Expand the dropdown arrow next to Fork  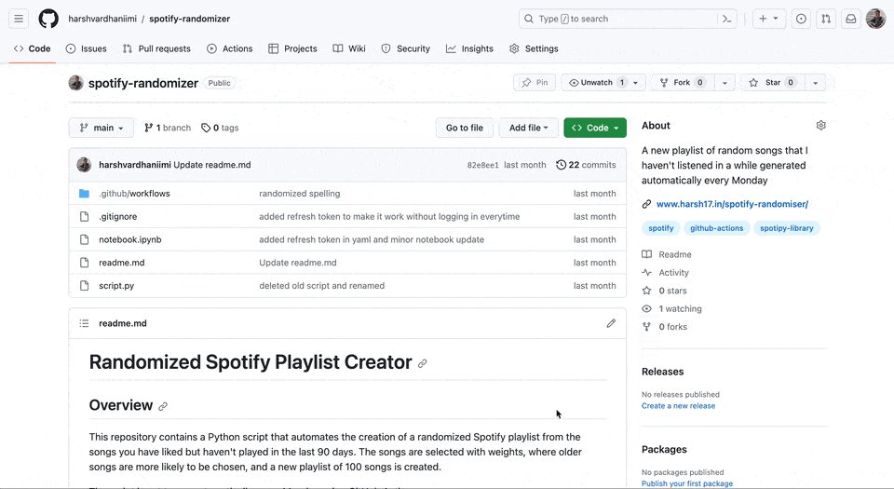[725, 83]
